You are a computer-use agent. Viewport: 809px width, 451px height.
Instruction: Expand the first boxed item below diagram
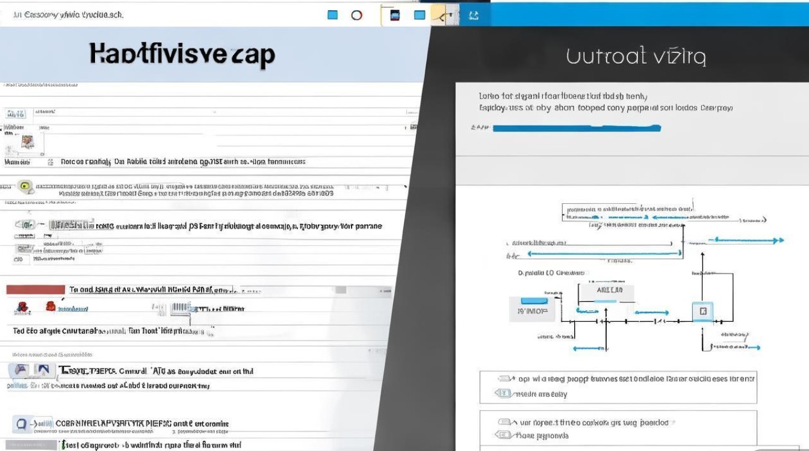tap(618, 386)
